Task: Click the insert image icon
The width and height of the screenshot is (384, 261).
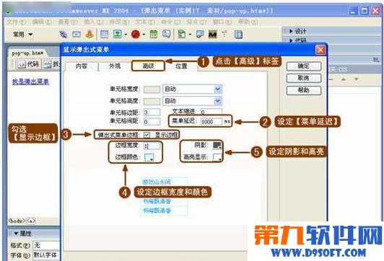Action: click(118, 34)
